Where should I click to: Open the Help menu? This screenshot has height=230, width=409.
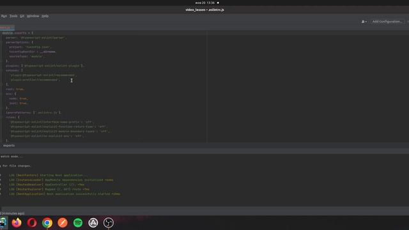(x=45, y=16)
